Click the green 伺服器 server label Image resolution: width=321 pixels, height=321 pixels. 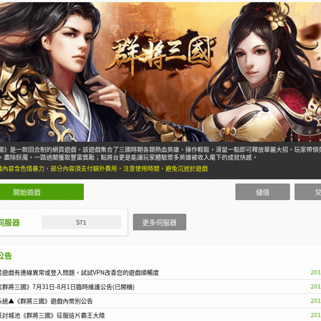[x=10, y=223]
